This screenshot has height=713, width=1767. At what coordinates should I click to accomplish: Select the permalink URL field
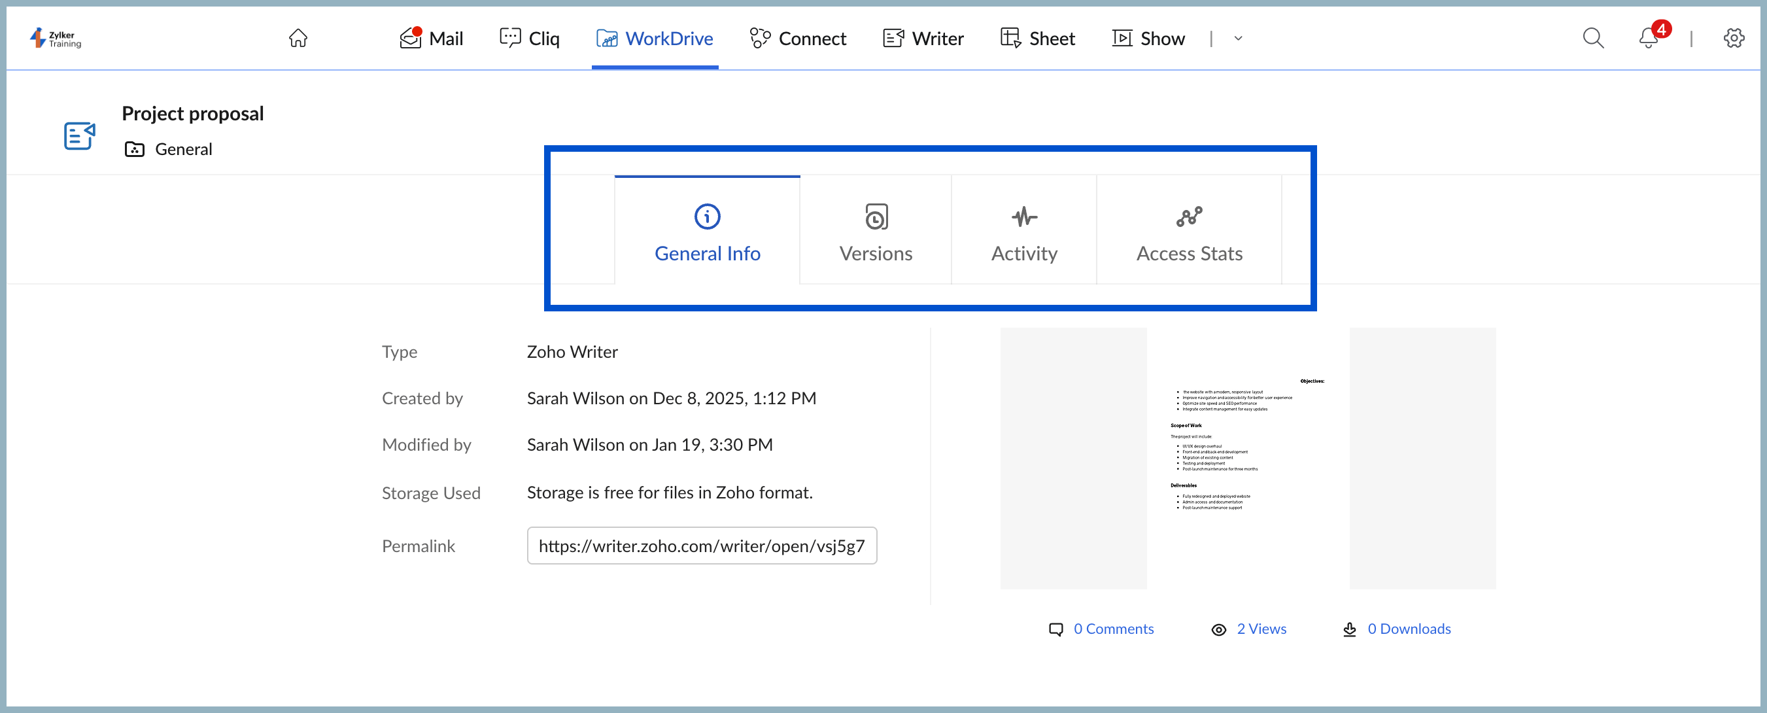point(701,546)
